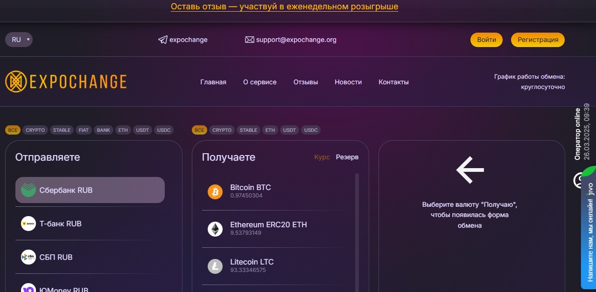
Task: Open the О сервисе menu item
Action: (260, 82)
